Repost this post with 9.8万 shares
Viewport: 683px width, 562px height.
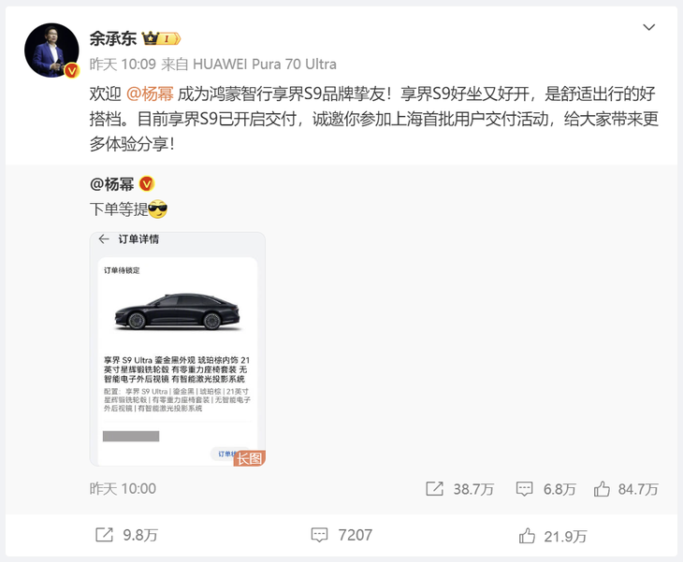[x=126, y=535]
